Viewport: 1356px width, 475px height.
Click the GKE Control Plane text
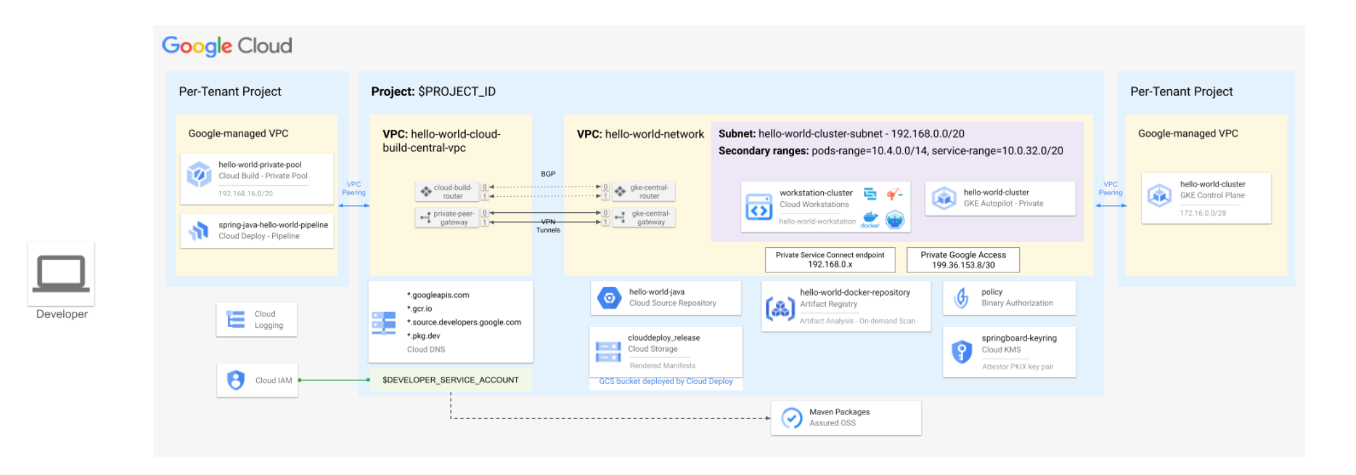(1212, 195)
